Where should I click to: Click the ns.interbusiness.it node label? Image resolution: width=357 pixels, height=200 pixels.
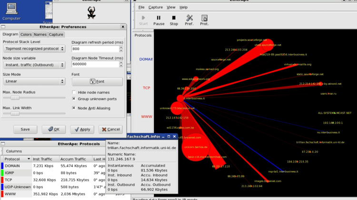pos(328,132)
